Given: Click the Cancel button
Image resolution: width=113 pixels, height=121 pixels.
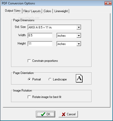Looking at the screenshot, I should tap(68, 114).
